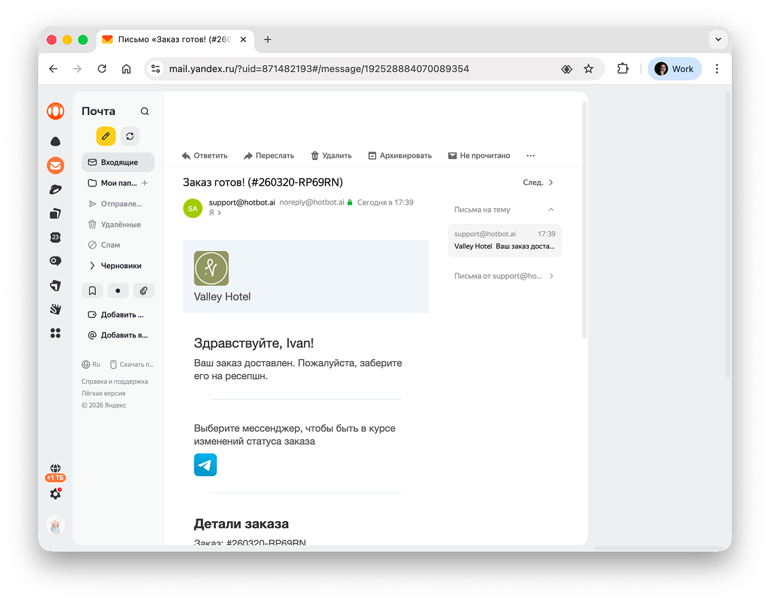Screen dimensions: 770x602
Task: Open more actions three-dot menu
Action: (530, 156)
